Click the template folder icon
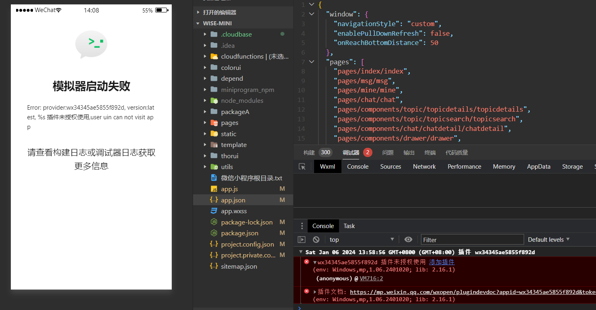 click(x=214, y=145)
